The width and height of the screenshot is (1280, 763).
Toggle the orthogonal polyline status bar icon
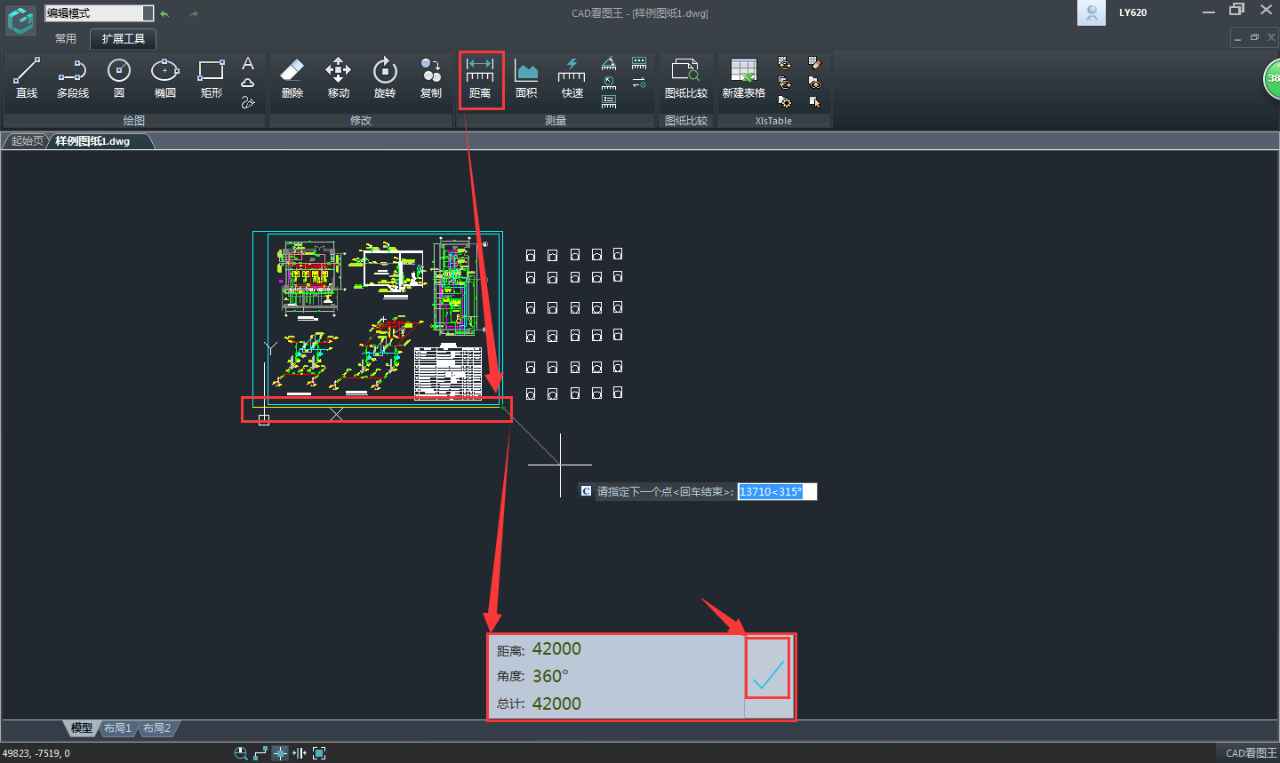(260, 753)
